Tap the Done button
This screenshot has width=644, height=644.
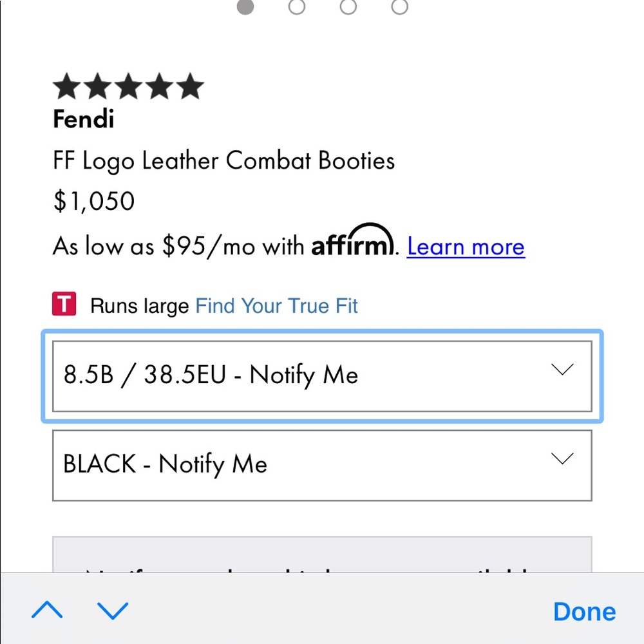point(583,611)
